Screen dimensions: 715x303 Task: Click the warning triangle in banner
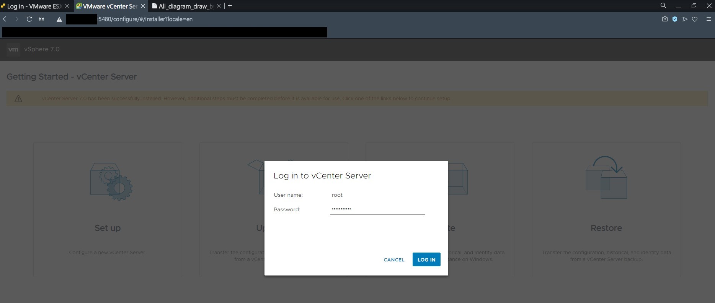(x=18, y=99)
